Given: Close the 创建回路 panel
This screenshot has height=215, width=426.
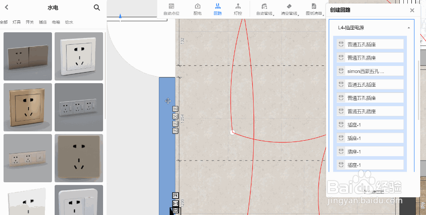Looking at the screenshot, I should click(412, 10).
